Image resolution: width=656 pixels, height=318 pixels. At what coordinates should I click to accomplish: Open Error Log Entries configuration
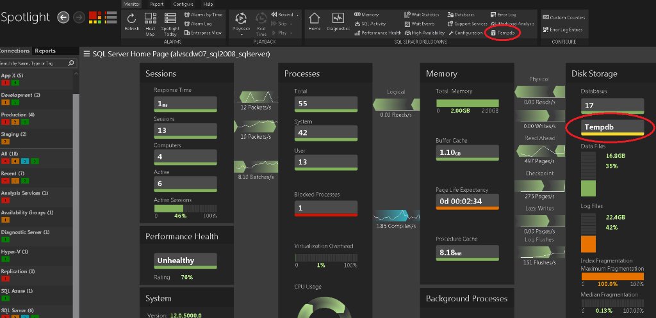click(562, 29)
